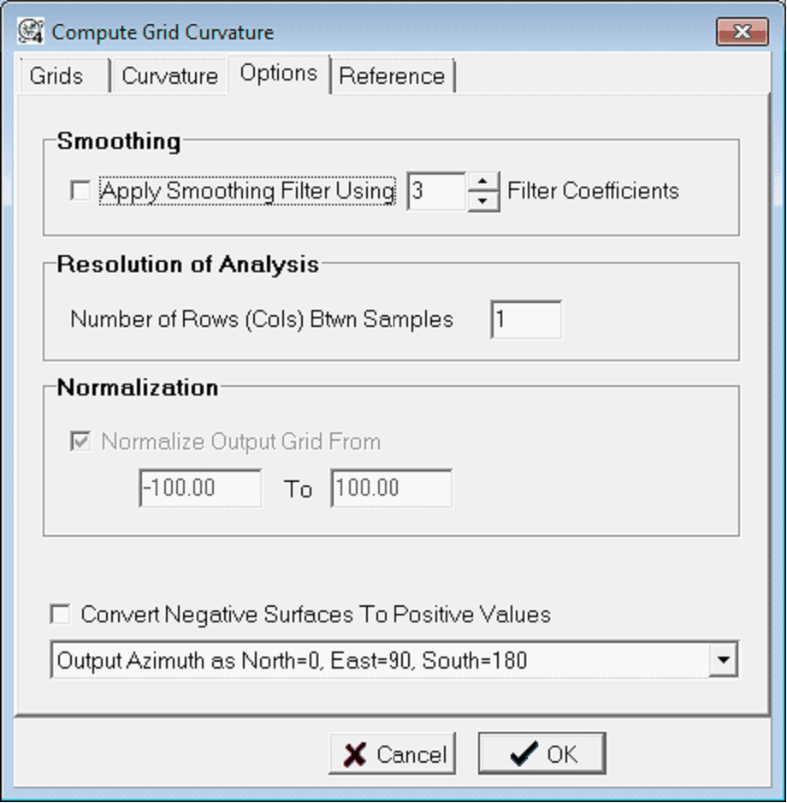
Task: Click the red X icon on Cancel
Action: click(x=354, y=754)
